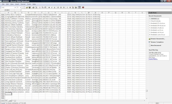The height and width of the screenshot is (104, 172).
Task: Open the font size dropdown
Action: pyautogui.click(x=21, y=7)
